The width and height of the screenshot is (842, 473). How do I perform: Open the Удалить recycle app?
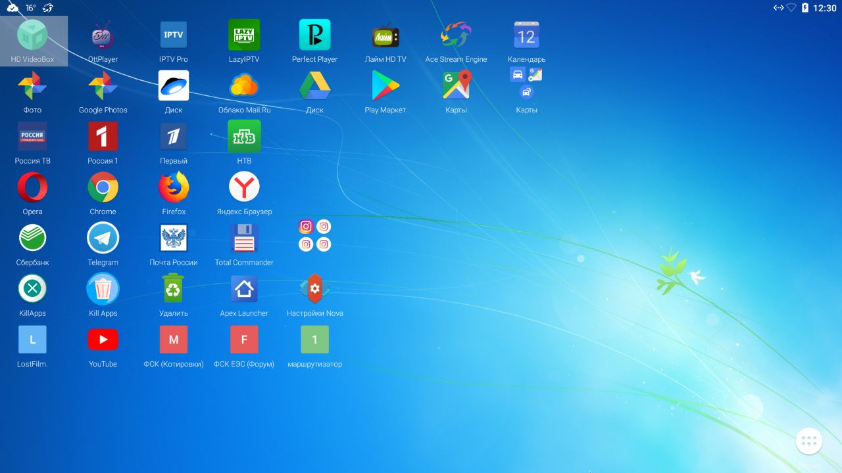pos(174,288)
